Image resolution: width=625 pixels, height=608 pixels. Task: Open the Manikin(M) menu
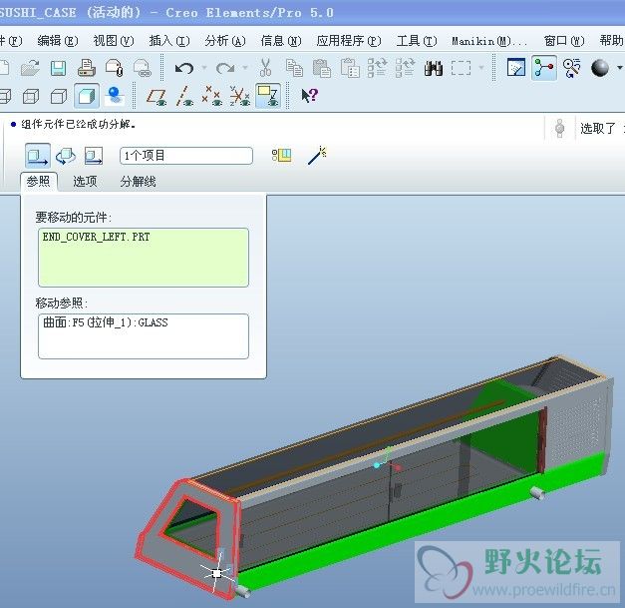click(x=489, y=41)
